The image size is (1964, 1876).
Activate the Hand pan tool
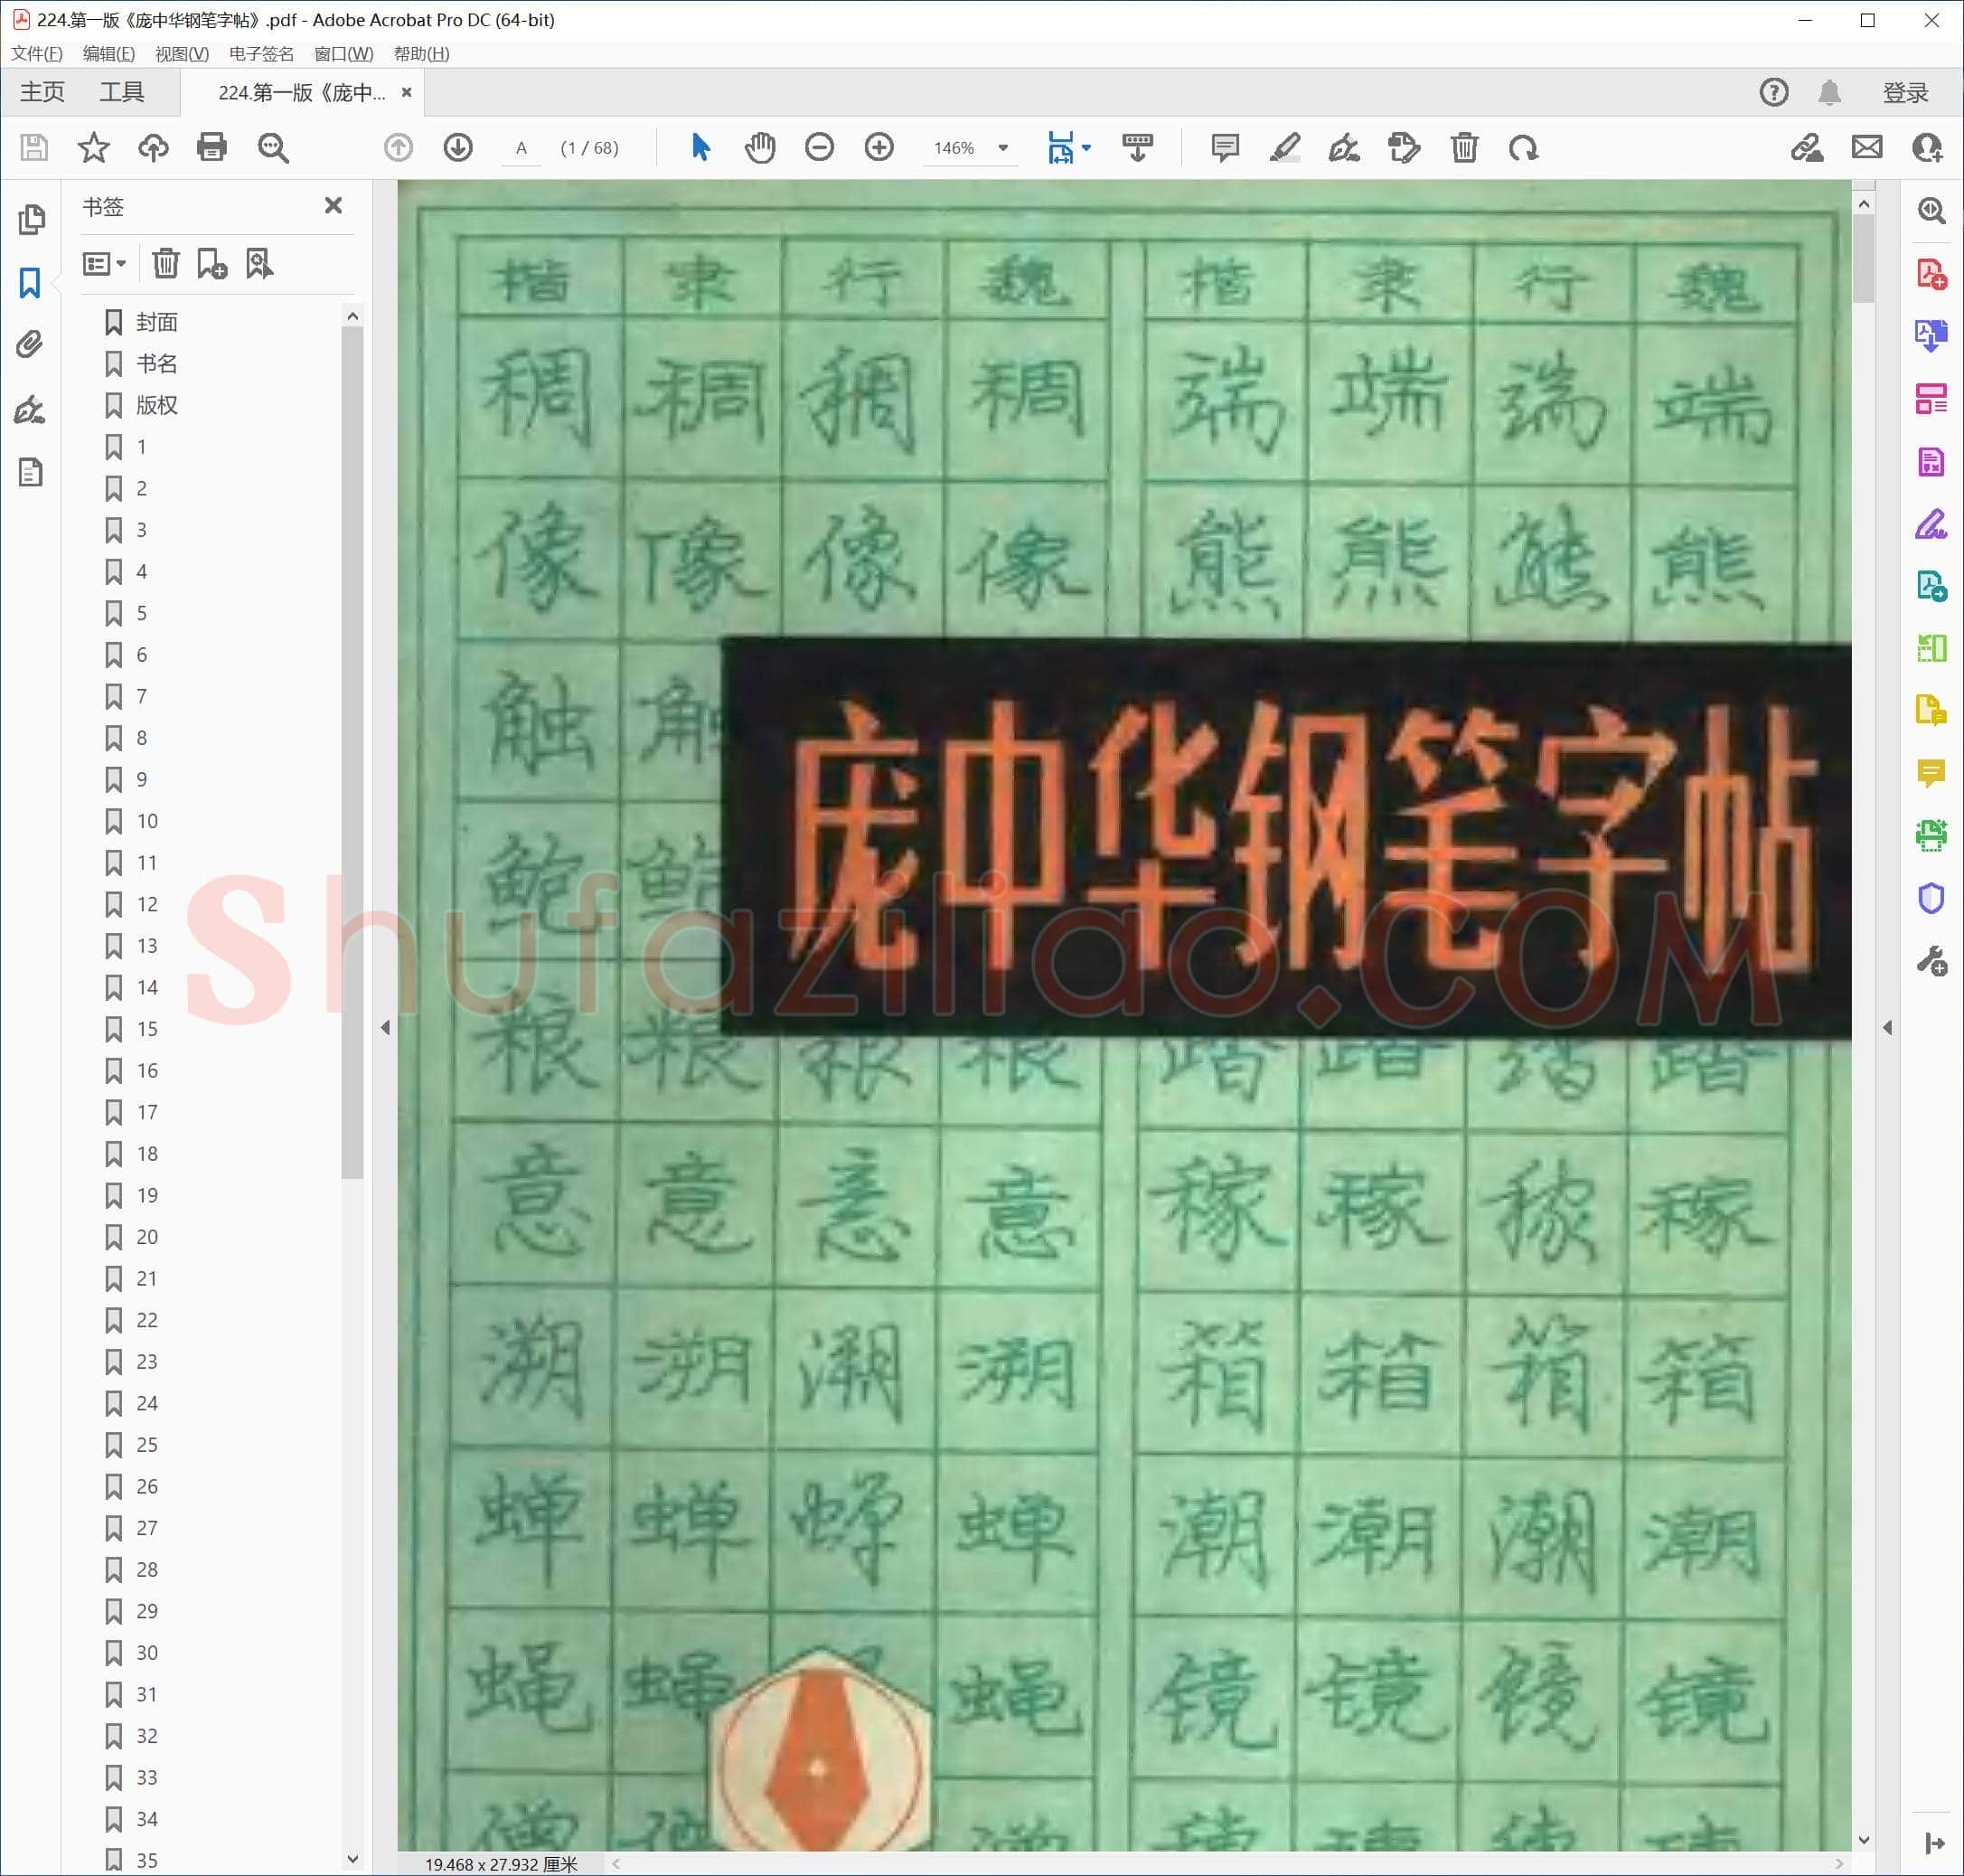tap(759, 148)
